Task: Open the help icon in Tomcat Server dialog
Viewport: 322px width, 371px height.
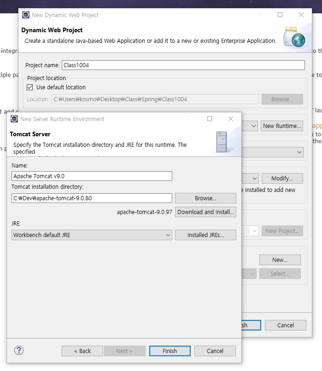Action: pyautogui.click(x=19, y=350)
